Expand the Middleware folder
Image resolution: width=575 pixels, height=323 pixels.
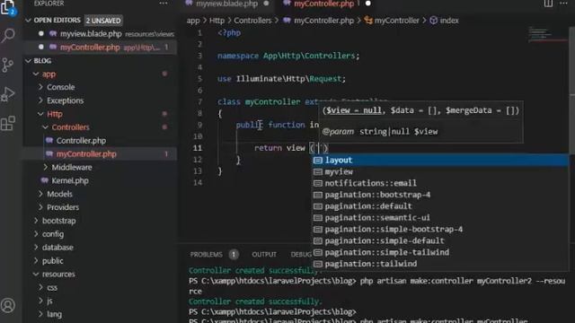[46, 168]
